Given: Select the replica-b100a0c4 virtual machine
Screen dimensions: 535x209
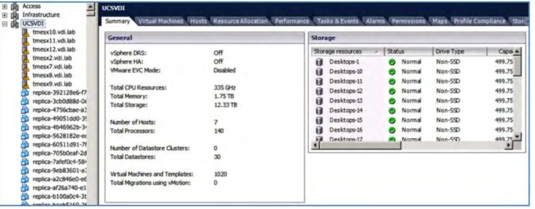Looking at the screenshot, I should coord(60,196).
